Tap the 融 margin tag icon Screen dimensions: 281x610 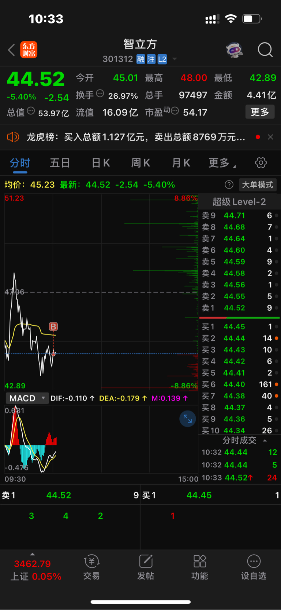(x=140, y=59)
